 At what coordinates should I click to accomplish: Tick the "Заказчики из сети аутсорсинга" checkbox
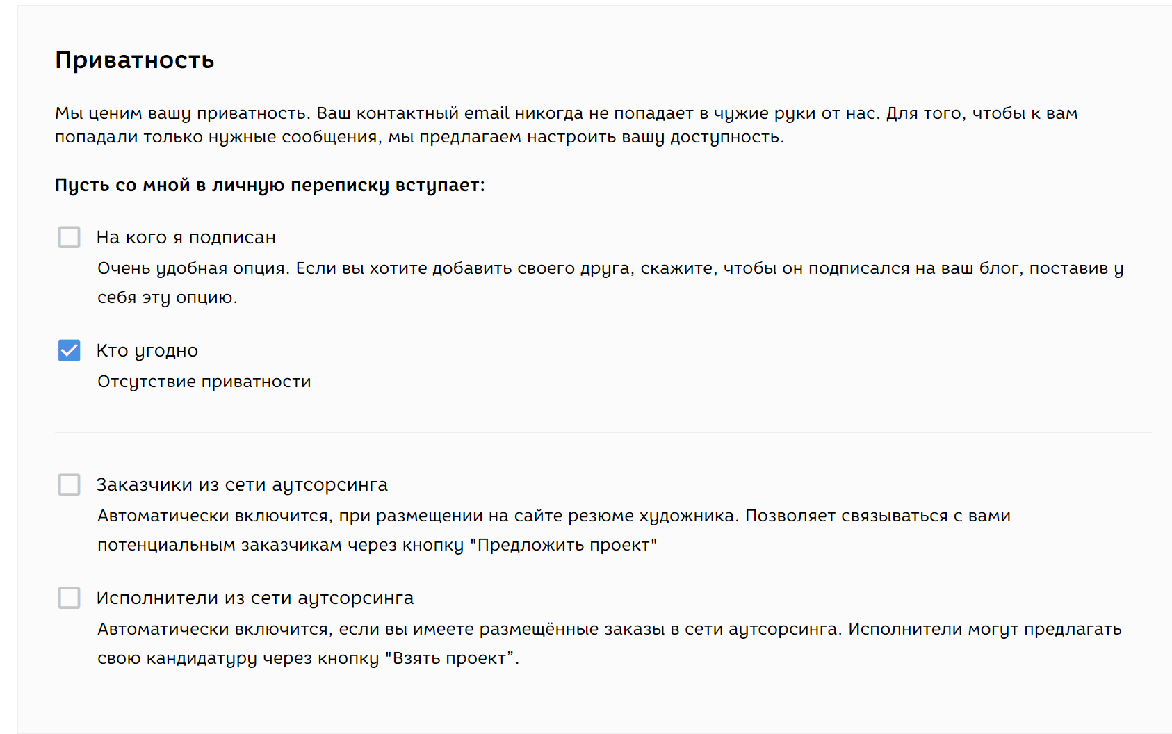69,484
